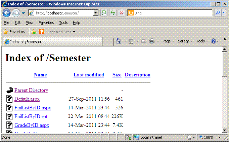The image size is (229, 142).
Task: Click the Refresh page icon
Action: [x=113, y=13]
